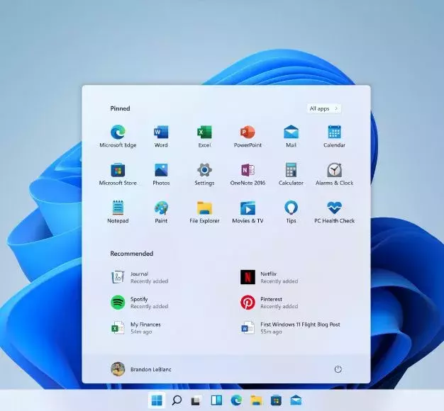This screenshot has width=444, height=411.
Task: Launch Spotify from Recommended
Action: (140, 303)
